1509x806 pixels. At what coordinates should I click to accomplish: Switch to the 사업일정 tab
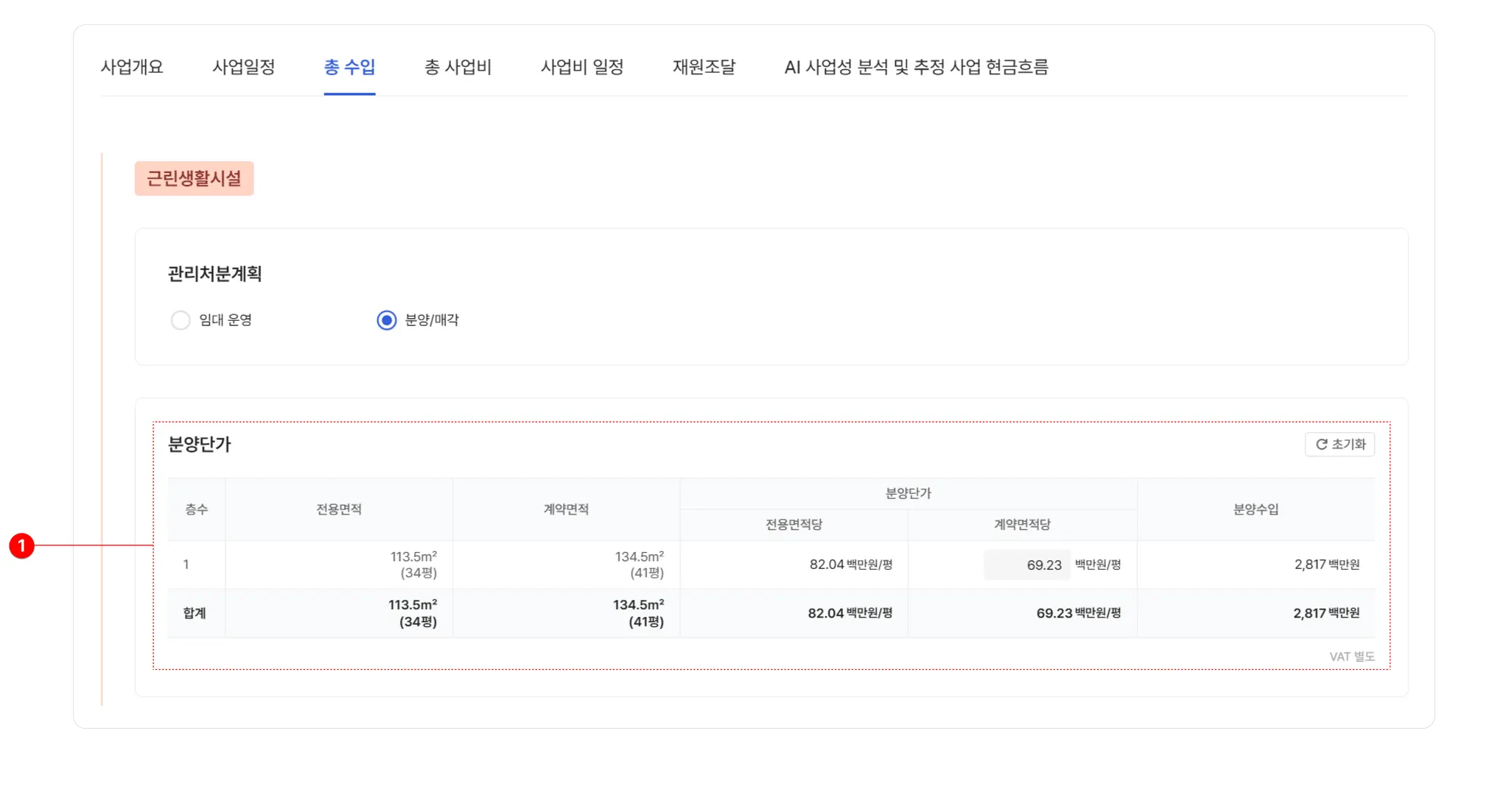pyautogui.click(x=243, y=67)
